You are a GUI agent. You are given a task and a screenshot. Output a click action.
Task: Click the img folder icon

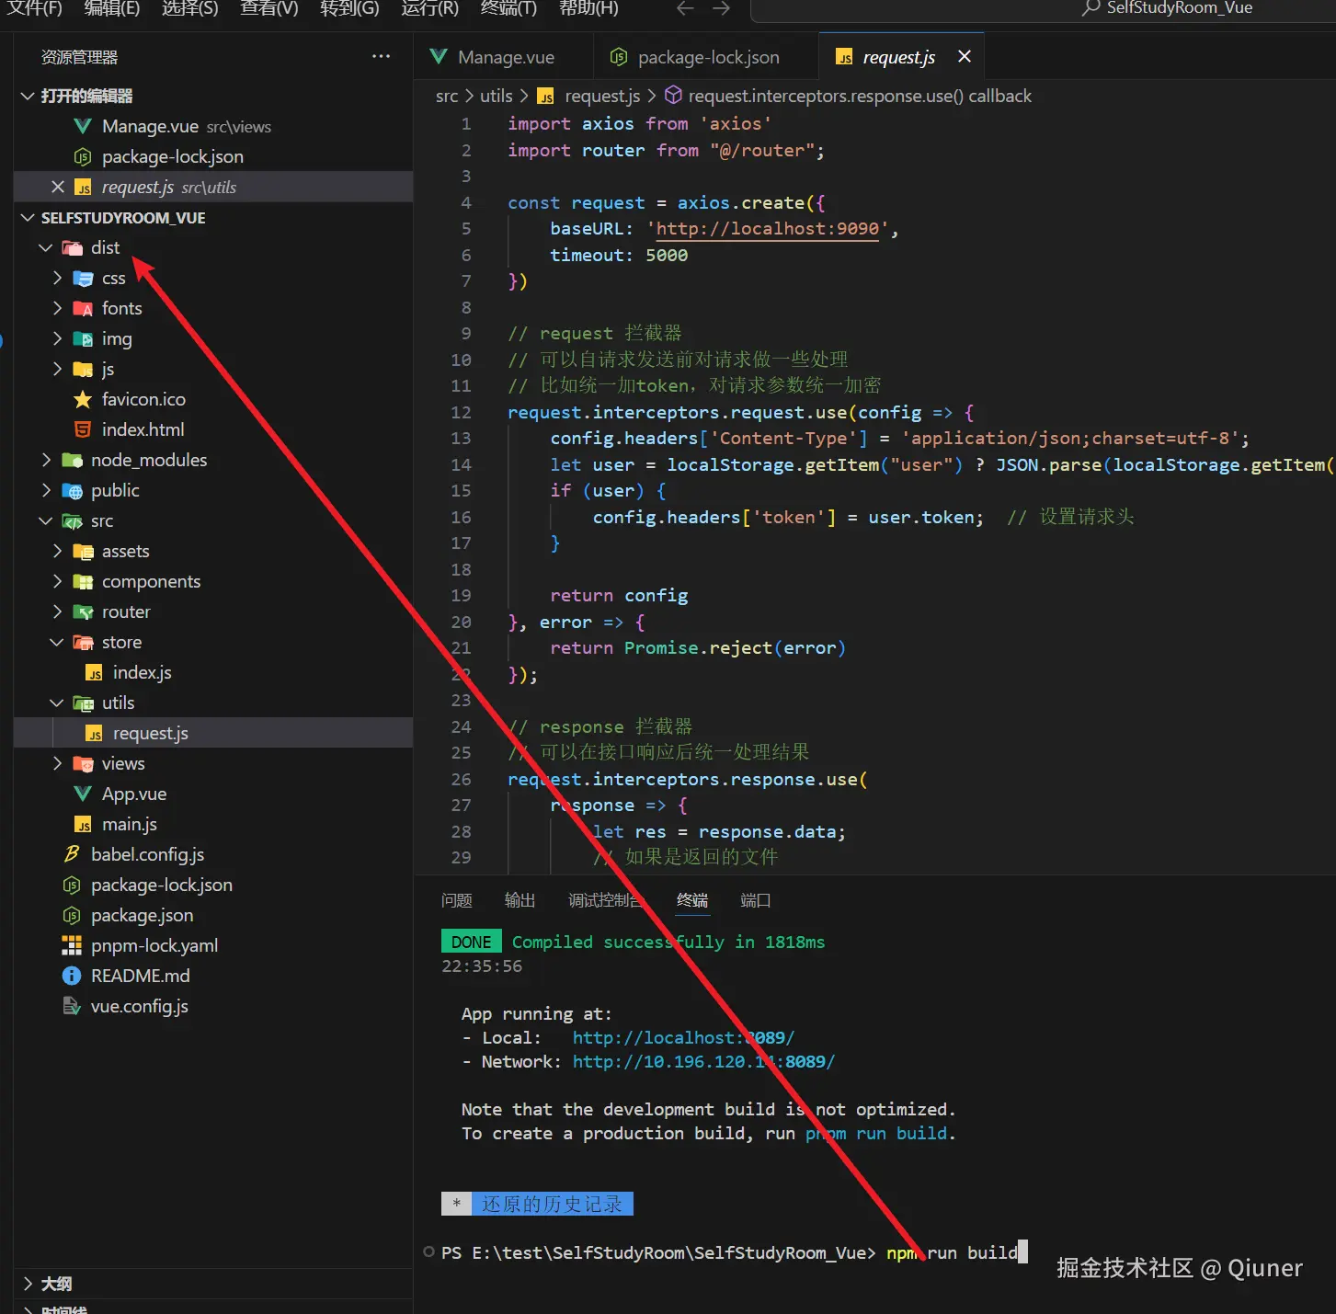click(x=83, y=338)
